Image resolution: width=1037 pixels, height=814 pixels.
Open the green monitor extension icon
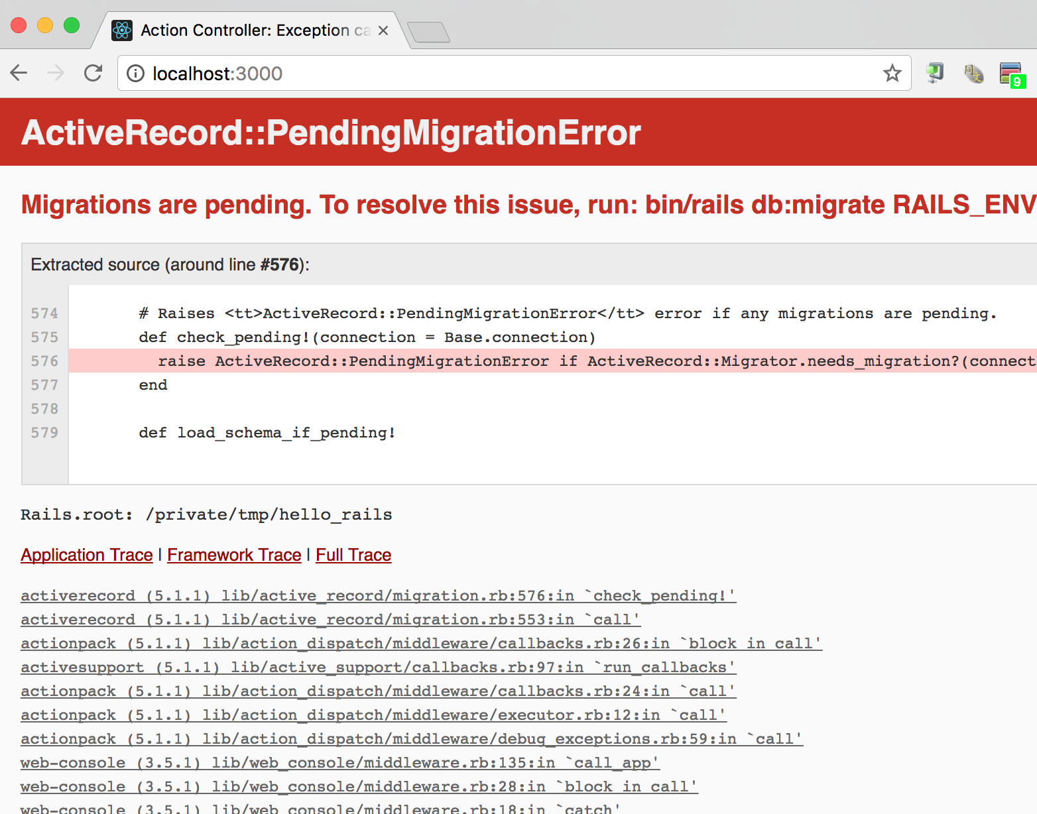click(935, 73)
